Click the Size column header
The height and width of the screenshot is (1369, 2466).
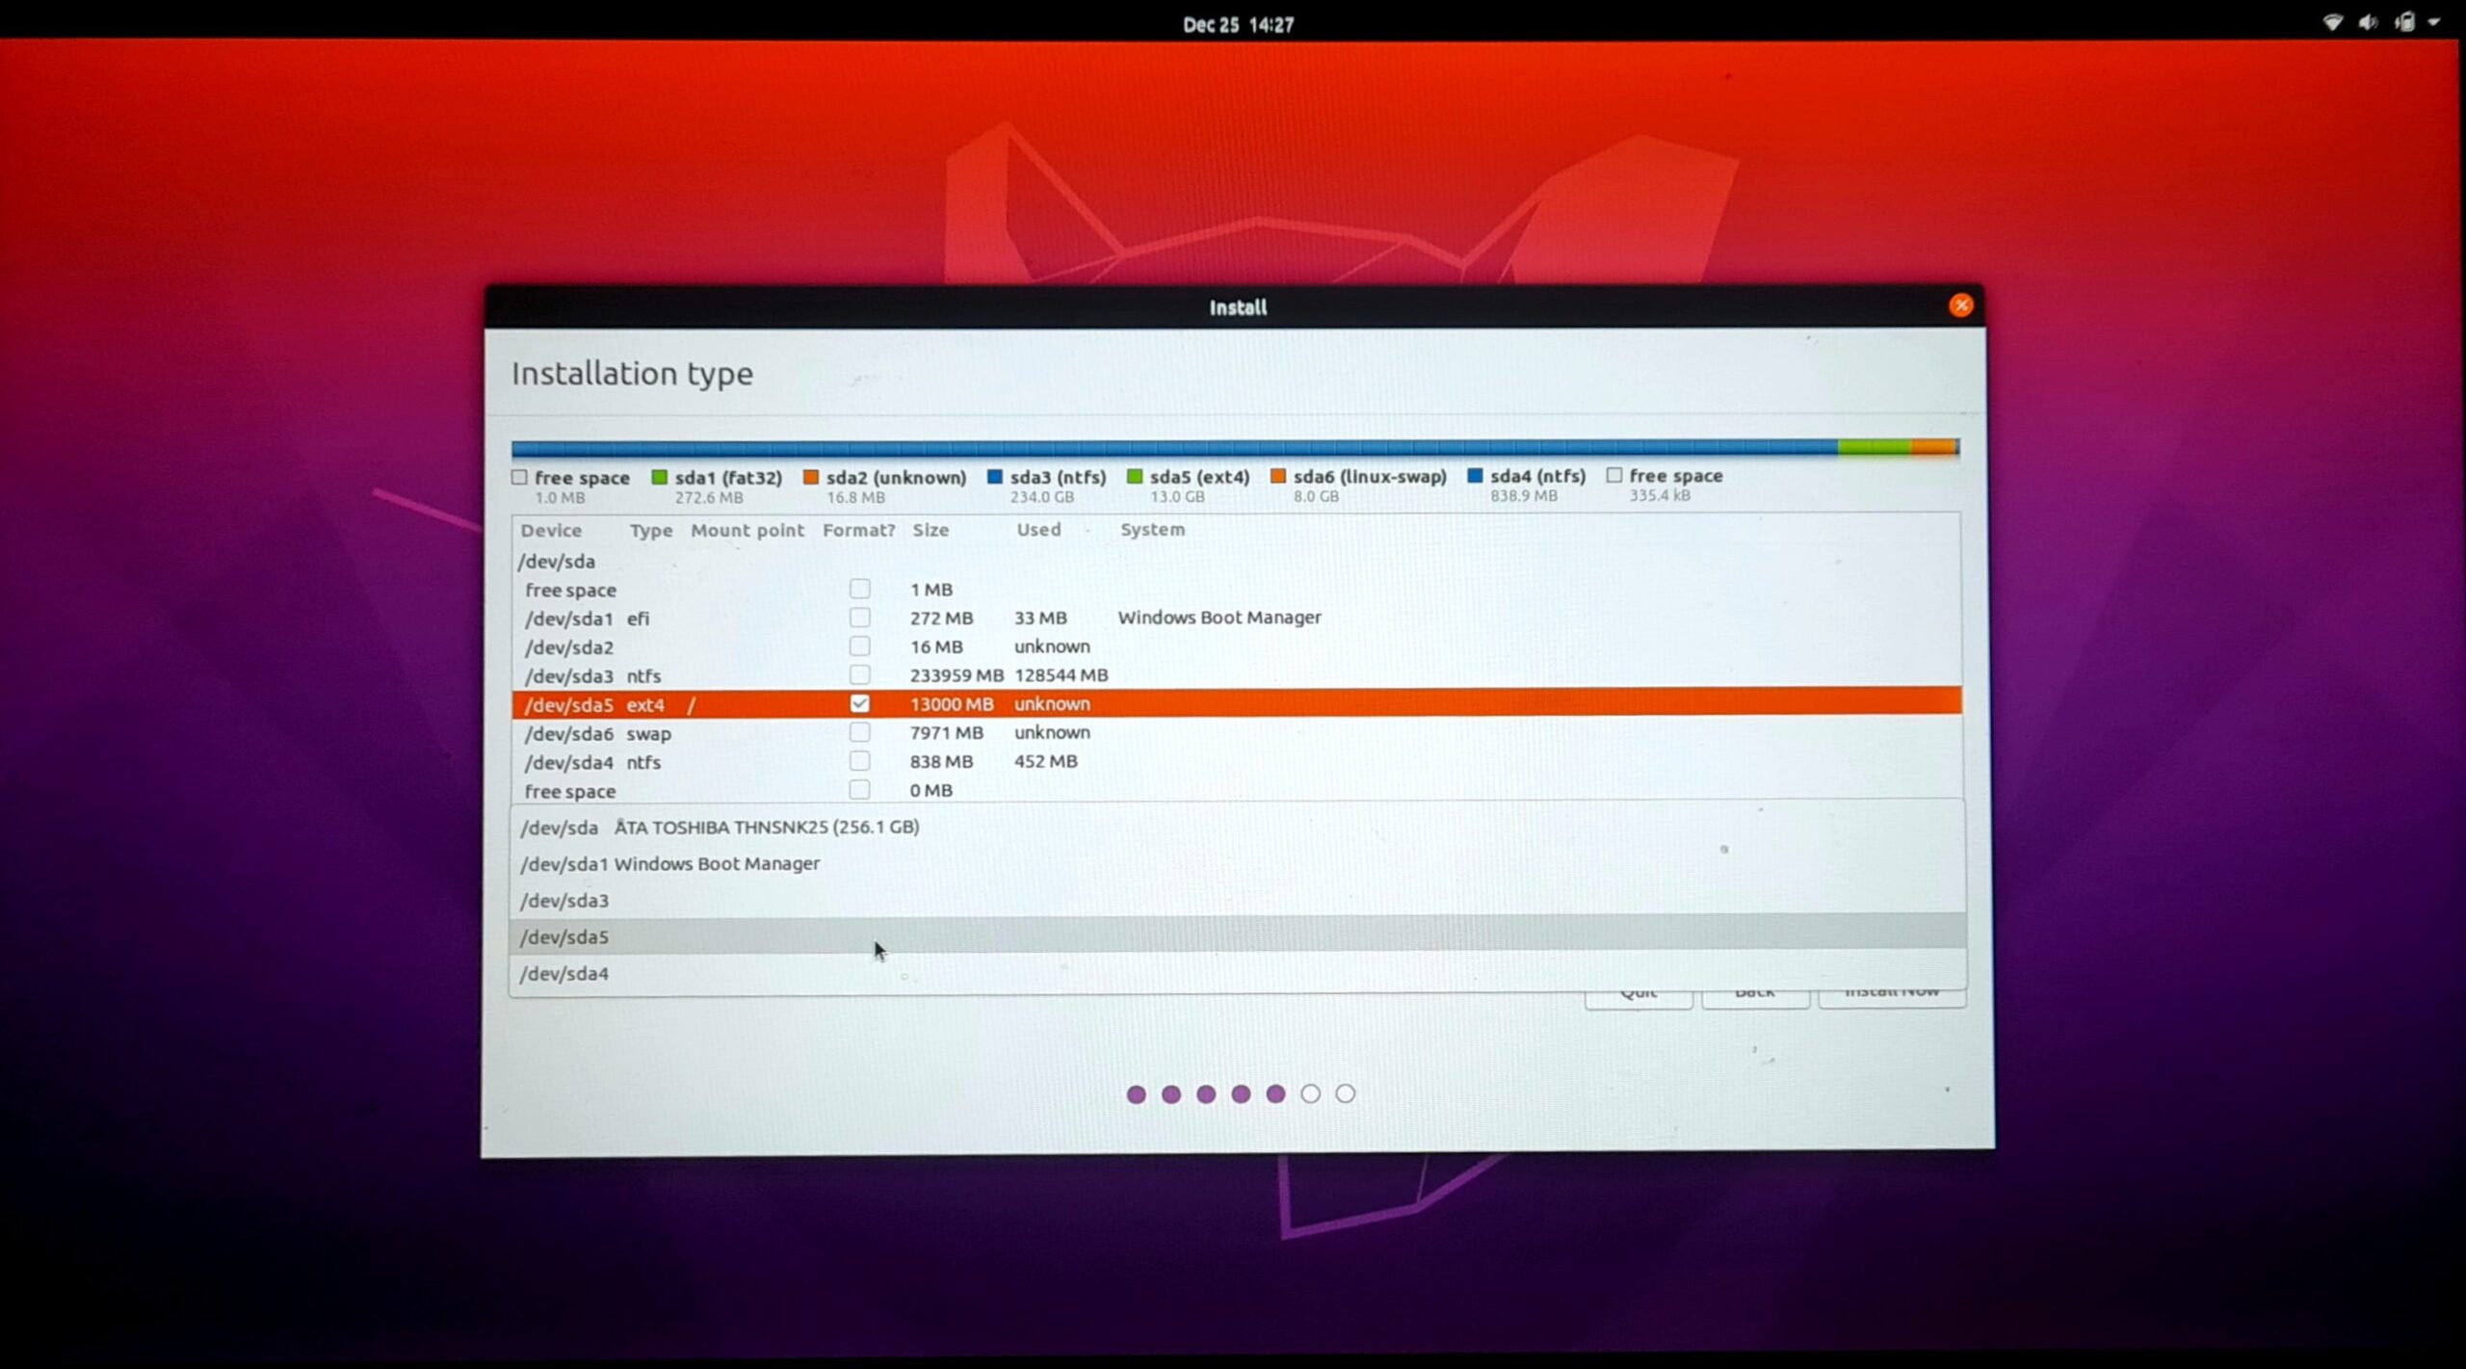pos(931,530)
